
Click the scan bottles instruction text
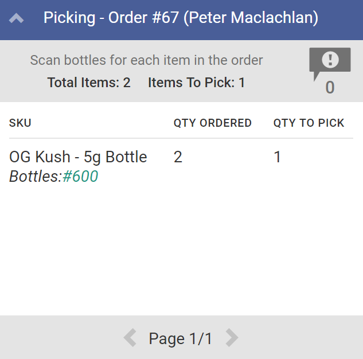[x=146, y=60]
